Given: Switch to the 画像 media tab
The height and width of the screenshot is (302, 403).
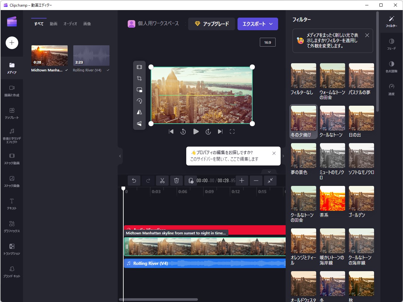Looking at the screenshot, I should 87,23.
